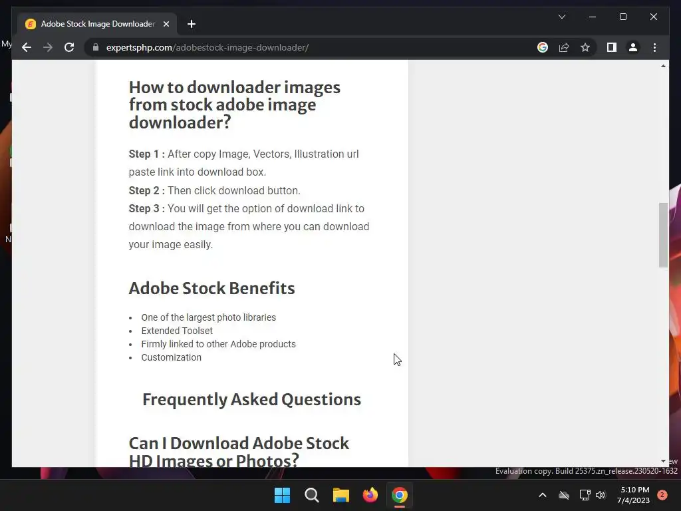Click the vertical scrollbar thumb

tap(663, 235)
